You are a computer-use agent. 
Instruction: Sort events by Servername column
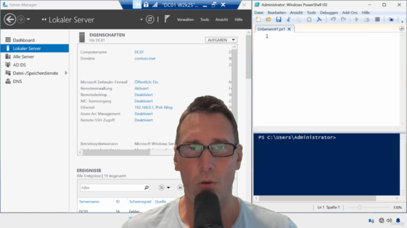click(x=89, y=201)
